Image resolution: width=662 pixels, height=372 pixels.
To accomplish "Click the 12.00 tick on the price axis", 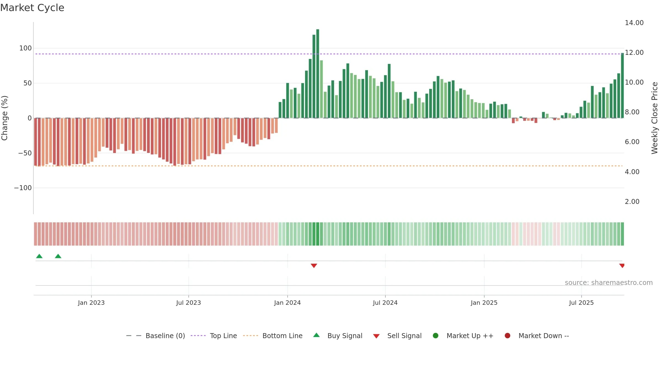I will (634, 52).
